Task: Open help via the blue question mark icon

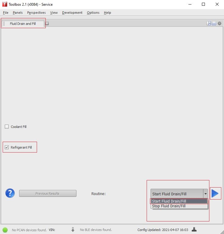Action: [10, 193]
